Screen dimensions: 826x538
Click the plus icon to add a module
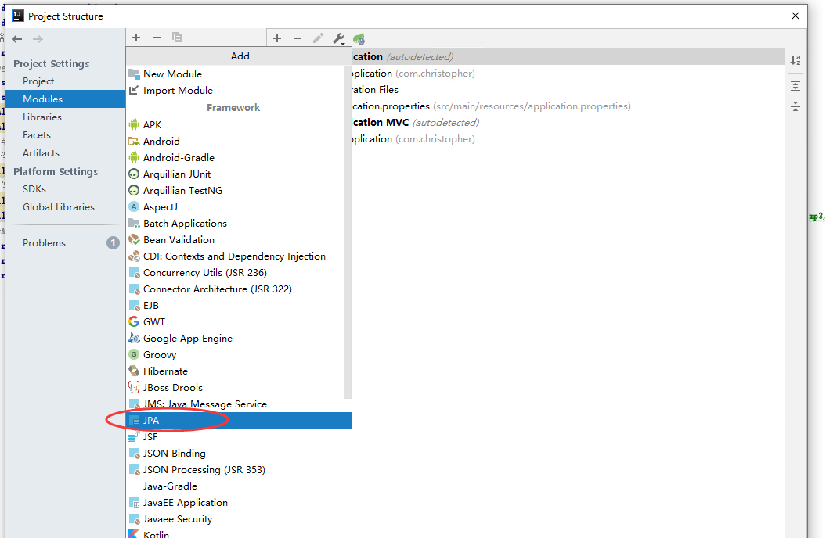point(136,37)
